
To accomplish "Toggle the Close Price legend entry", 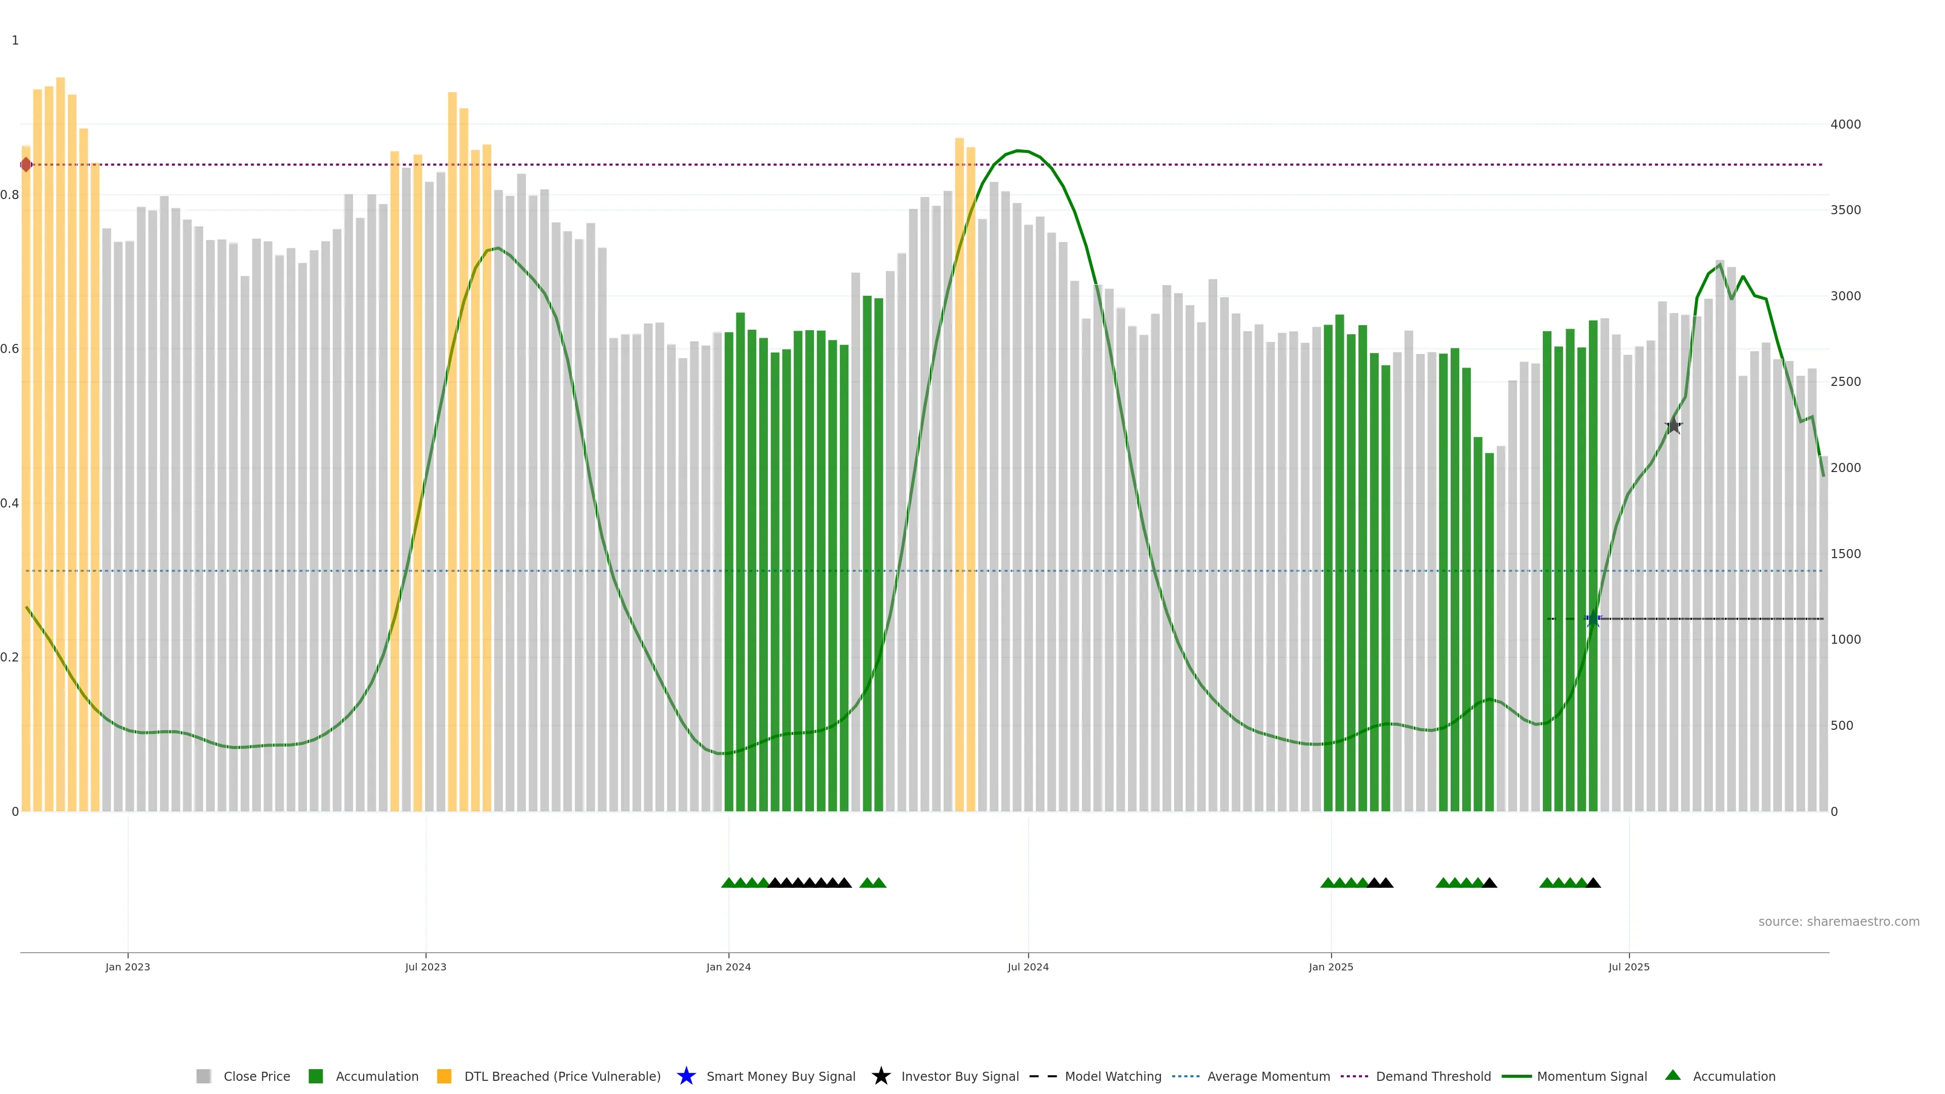I will [x=256, y=1076].
